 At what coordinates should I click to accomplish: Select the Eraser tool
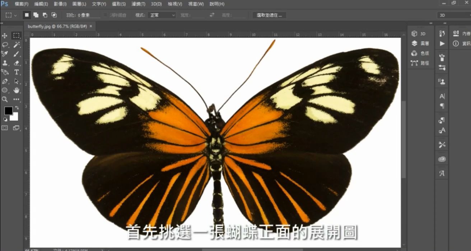(17, 63)
